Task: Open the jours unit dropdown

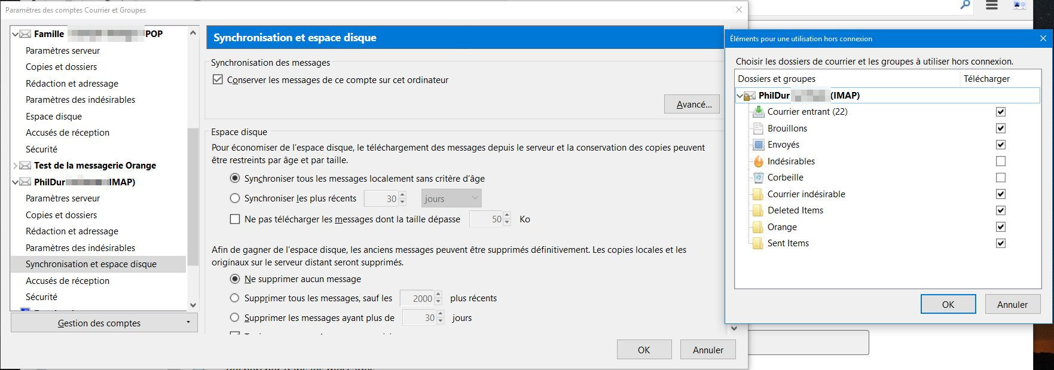Action: (451, 198)
